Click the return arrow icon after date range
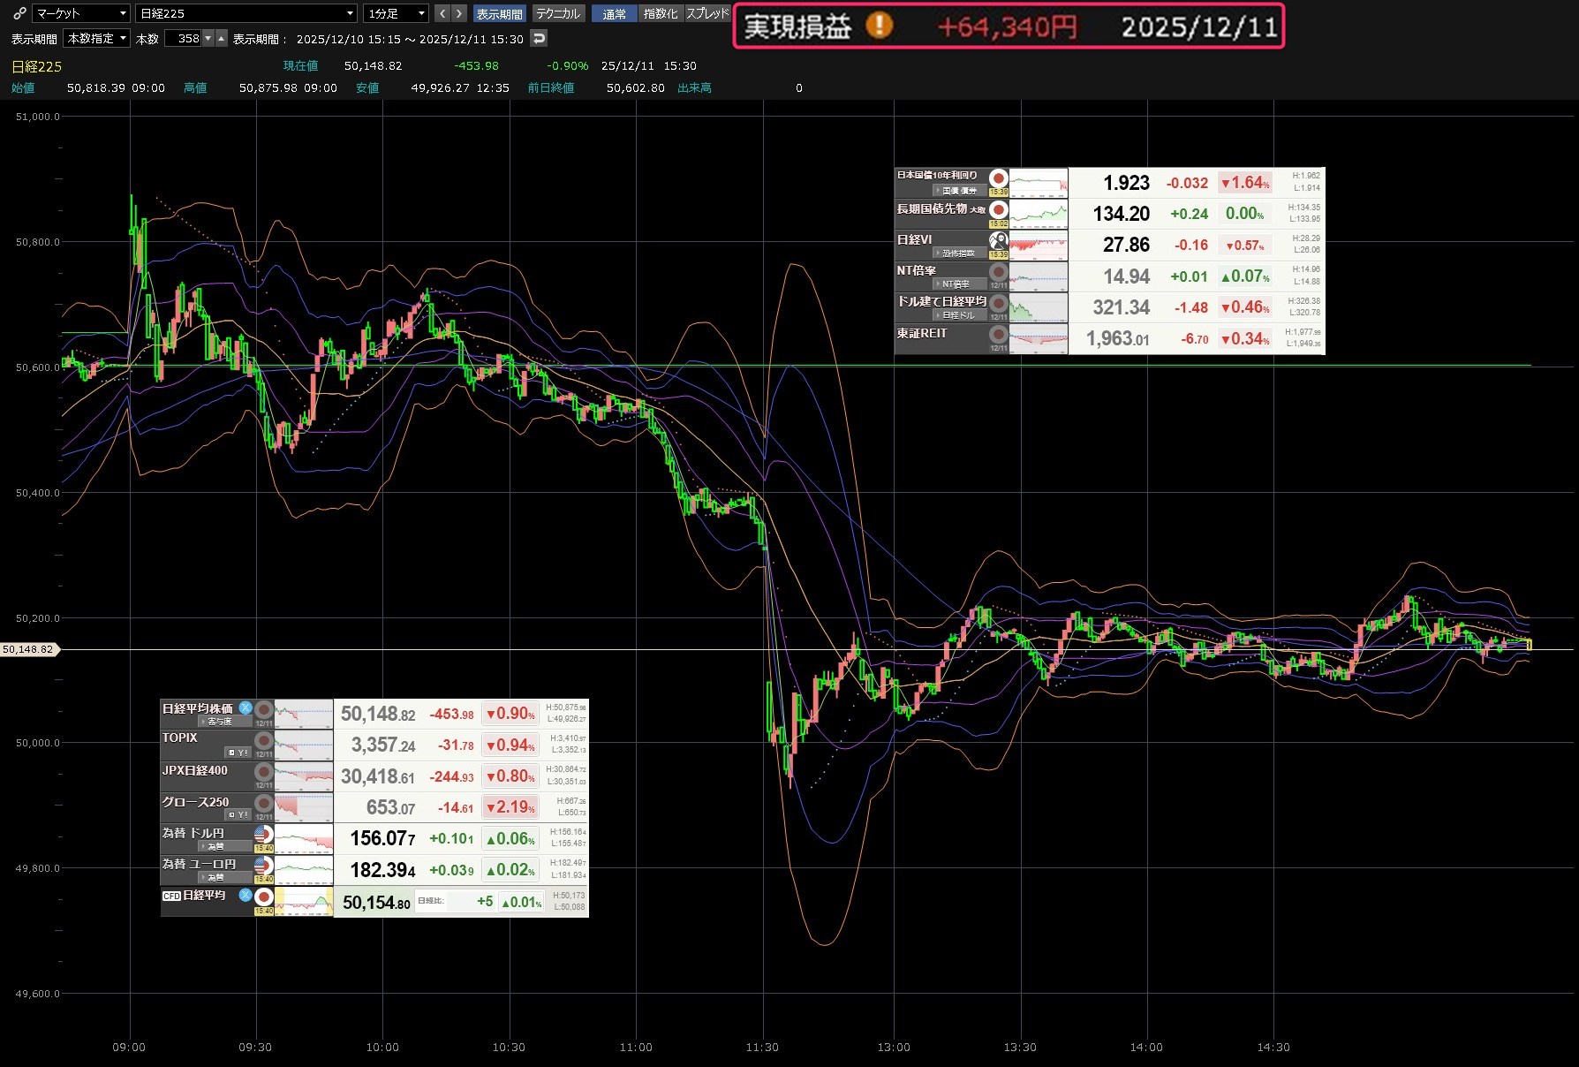Image resolution: width=1579 pixels, height=1067 pixels. pyautogui.click(x=538, y=38)
